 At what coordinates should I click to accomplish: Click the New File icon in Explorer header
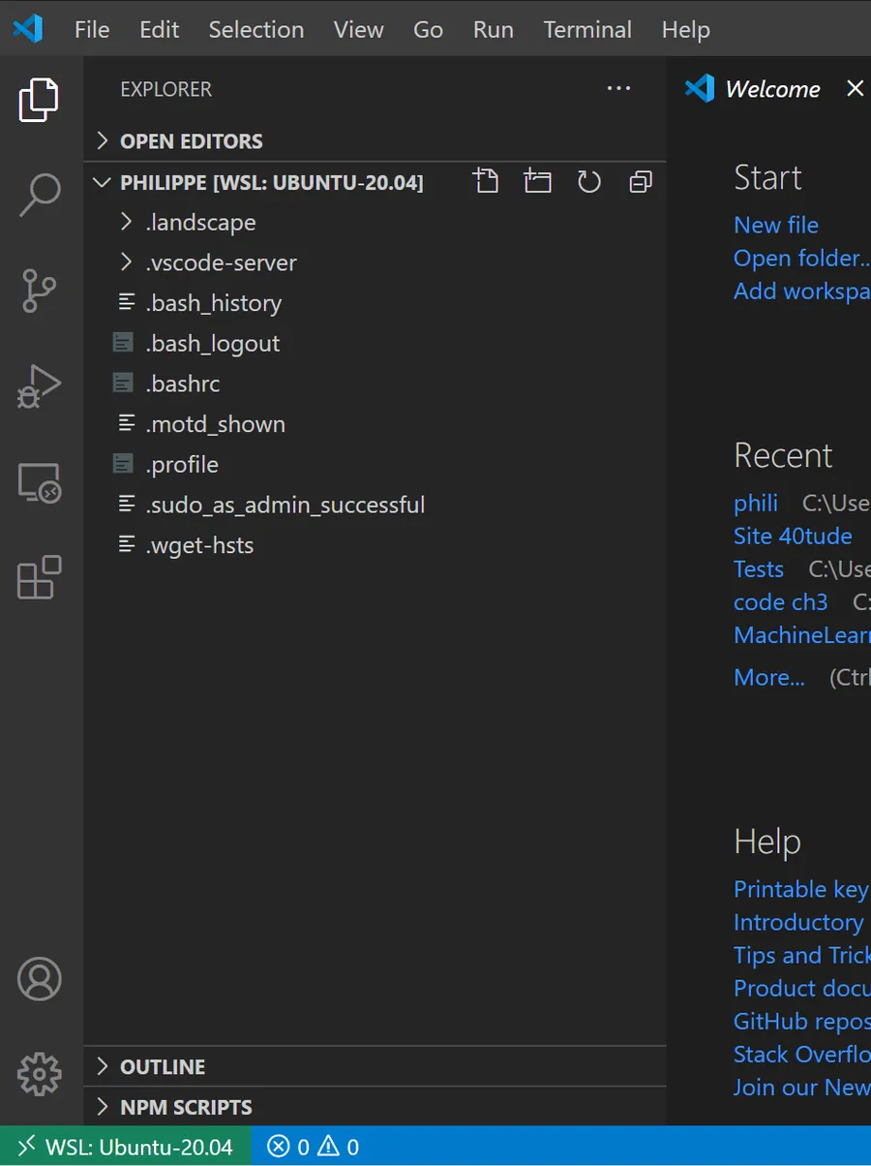point(486,181)
